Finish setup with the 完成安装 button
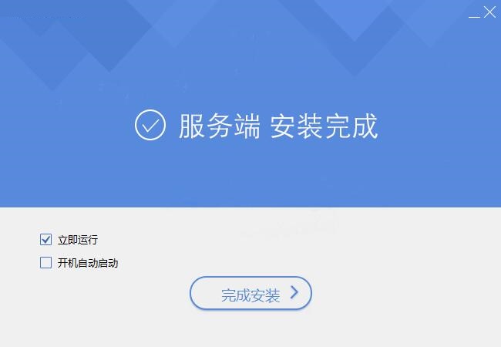The height and width of the screenshot is (347, 501). tap(250, 293)
